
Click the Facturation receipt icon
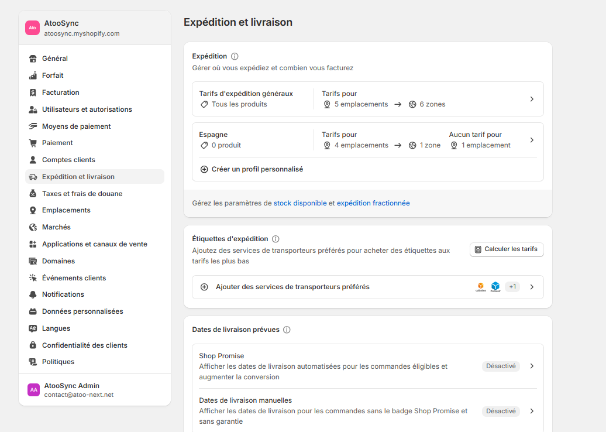(33, 92)
